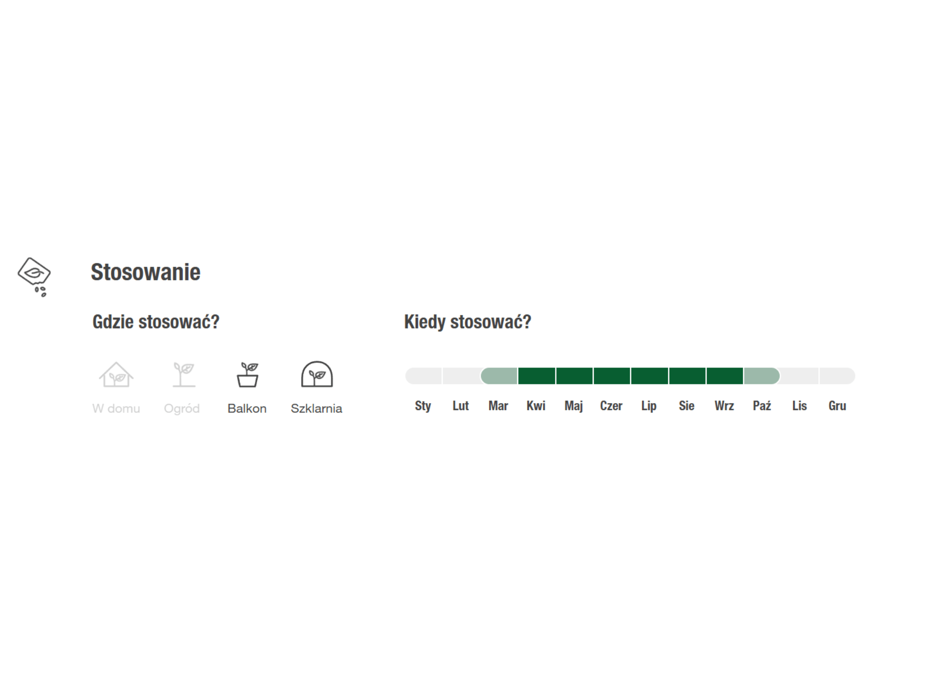Click the Stosowanie heading
The image size is (932, 699).
(x=145, y=272)
